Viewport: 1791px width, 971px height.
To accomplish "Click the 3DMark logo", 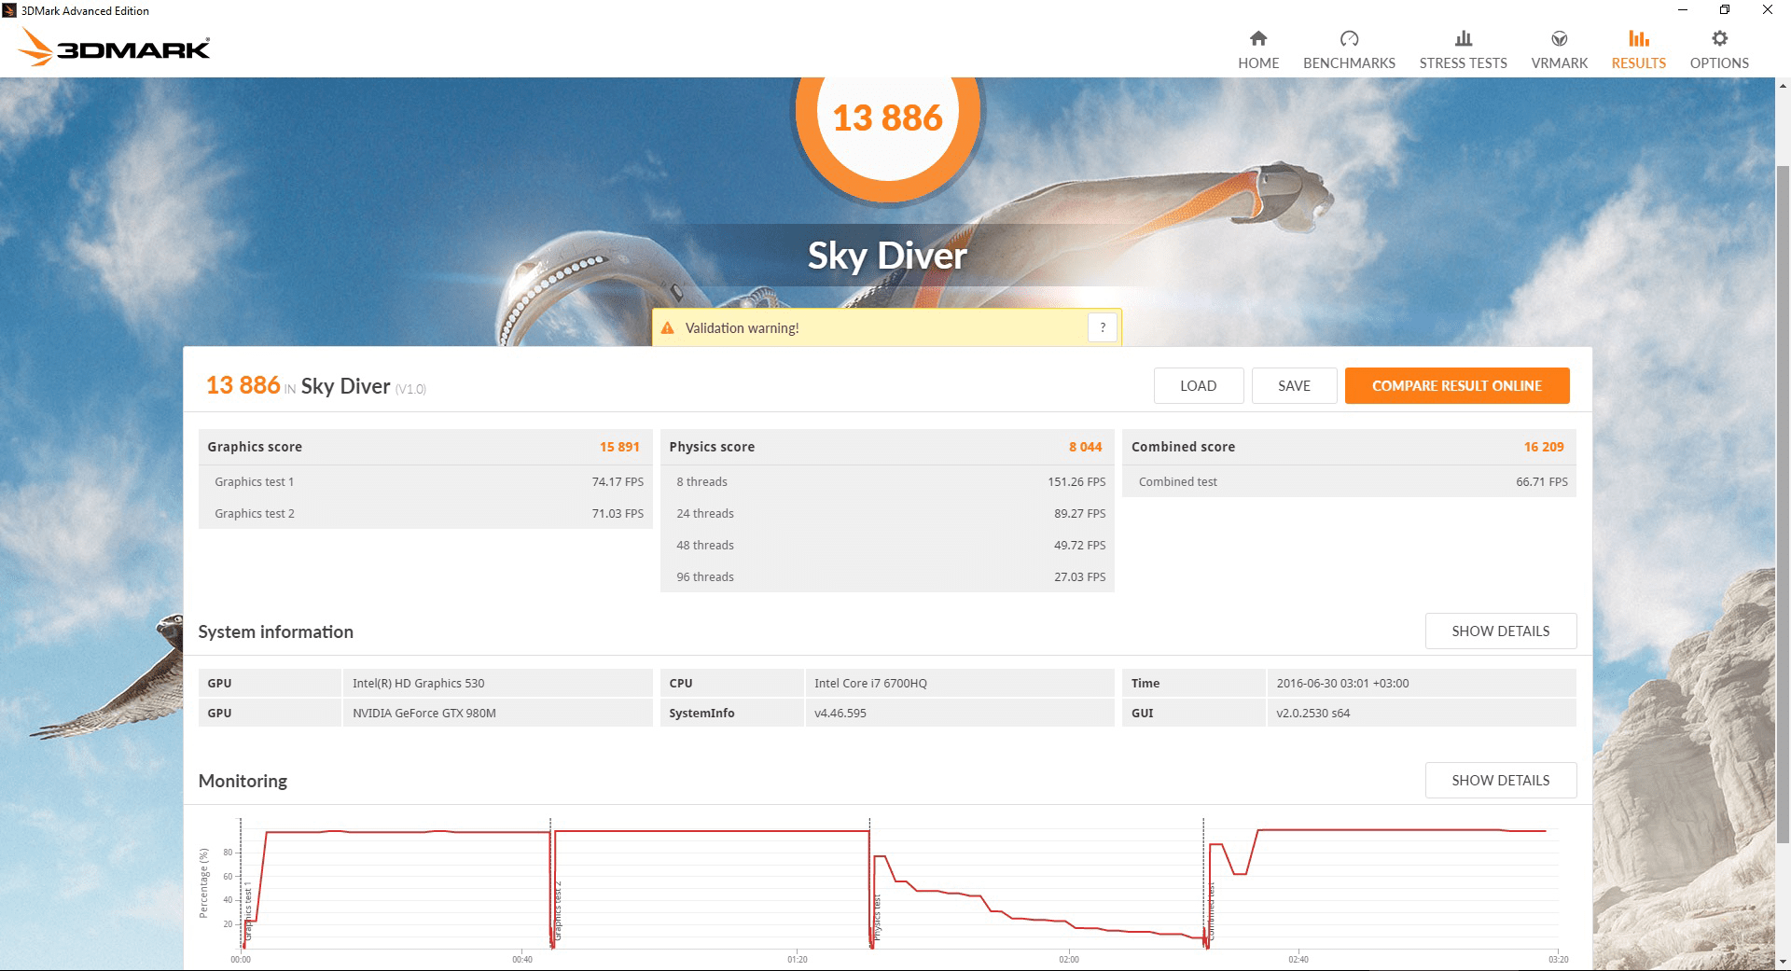I will coord(115,48).
